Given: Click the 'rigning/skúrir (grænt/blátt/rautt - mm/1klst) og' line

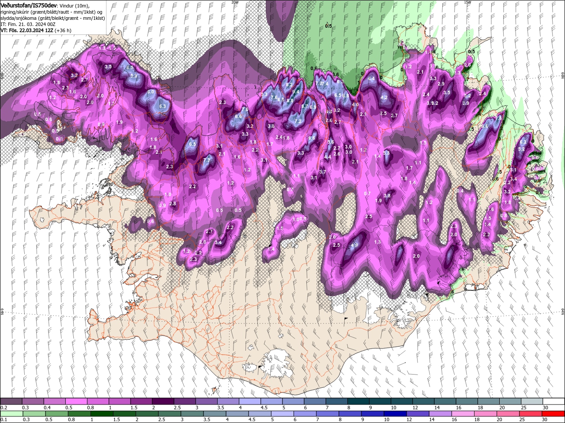Looking at the screenshot, I should 52,12.
